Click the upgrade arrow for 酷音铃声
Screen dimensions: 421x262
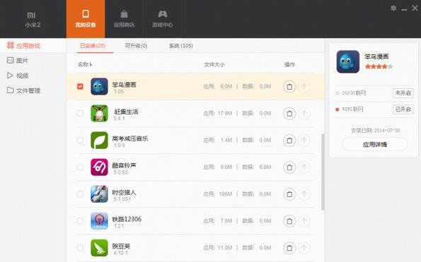(304, 167)
